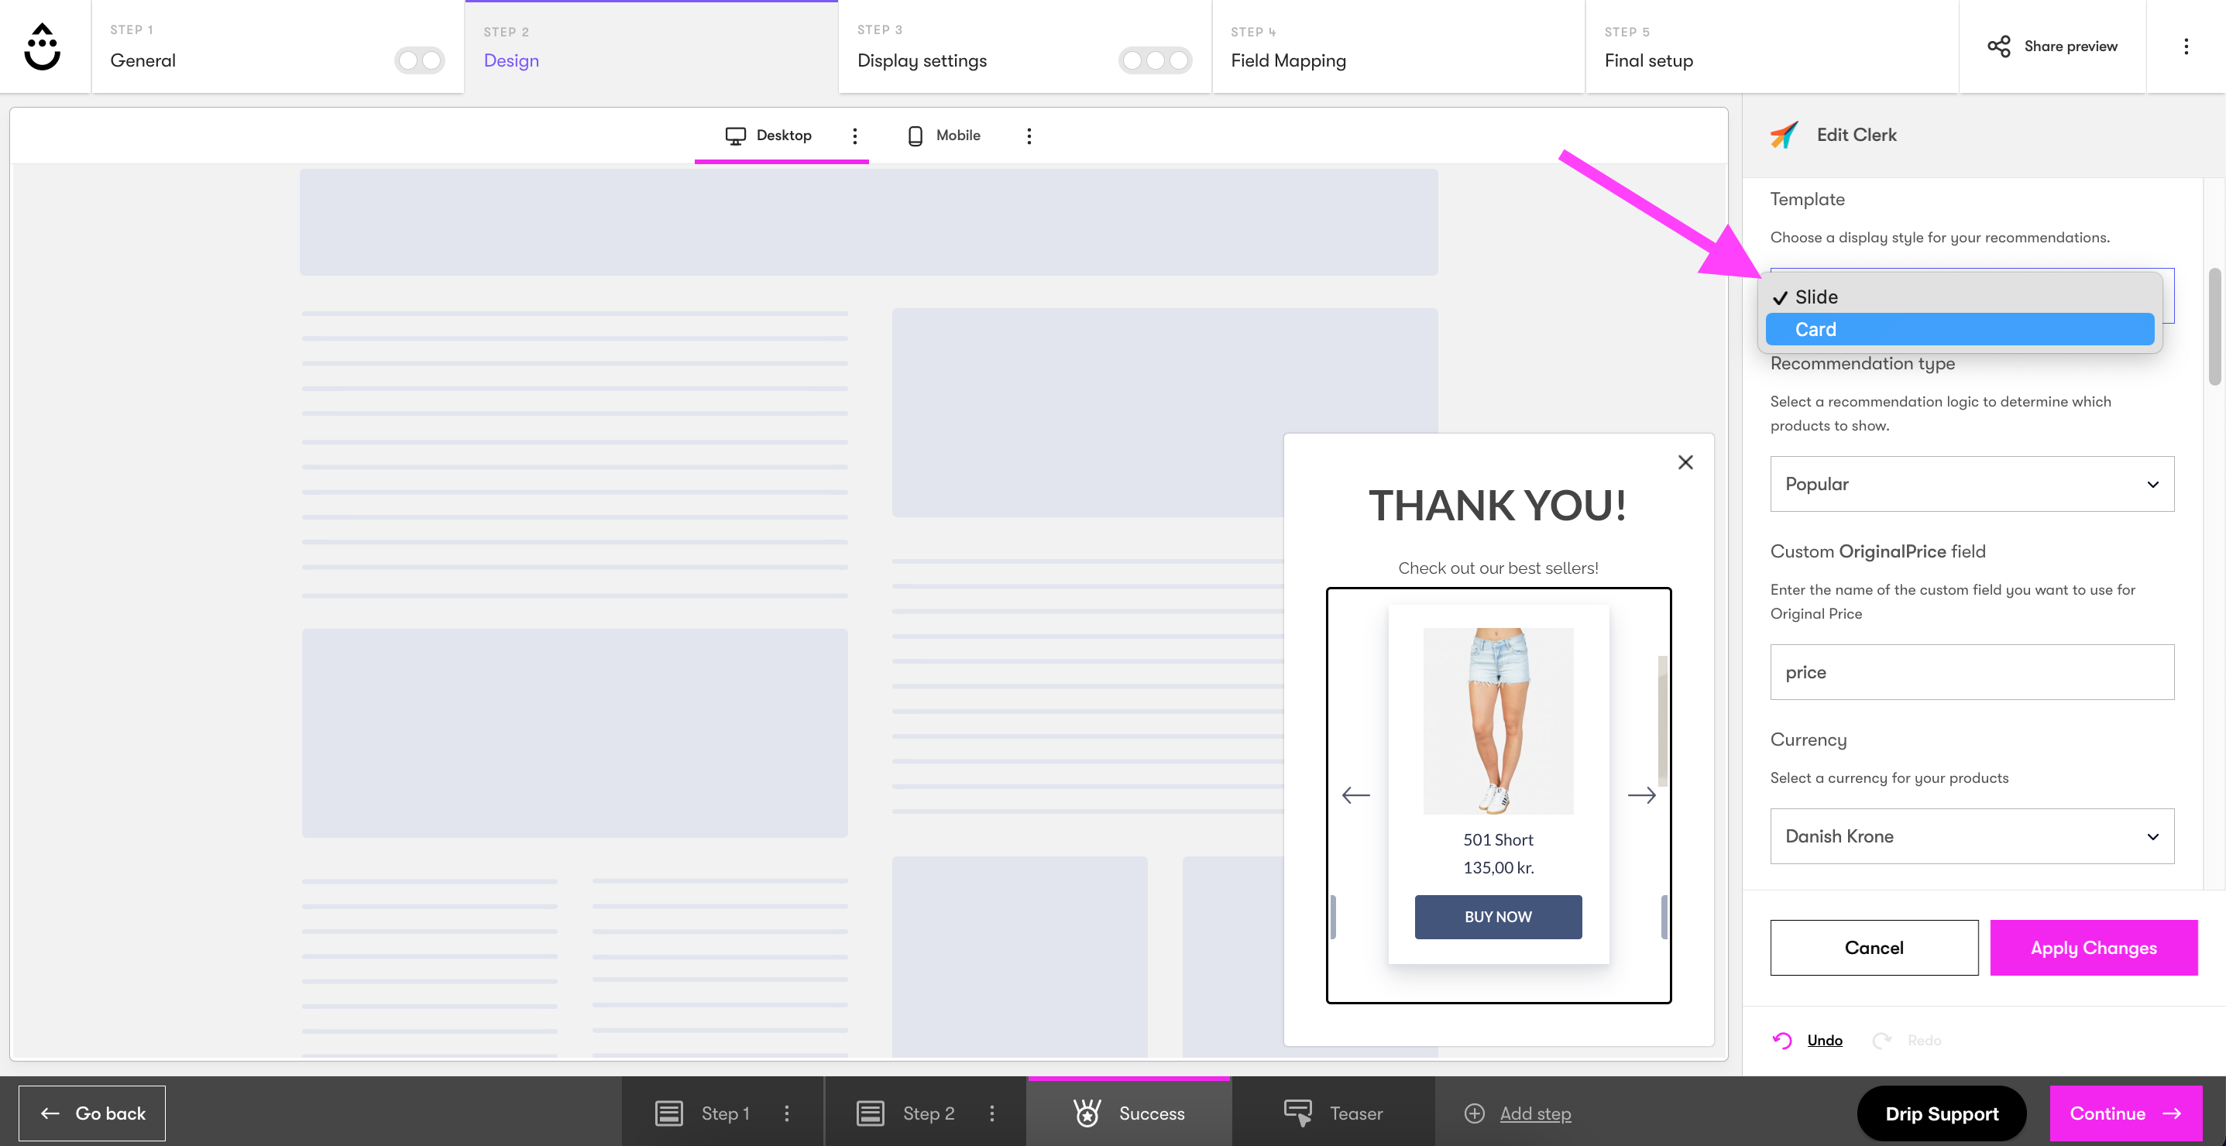Open the Popular recommendation type dropdown
The height and width of the screenshot is (1146, 2226).
coord(1972,484)
